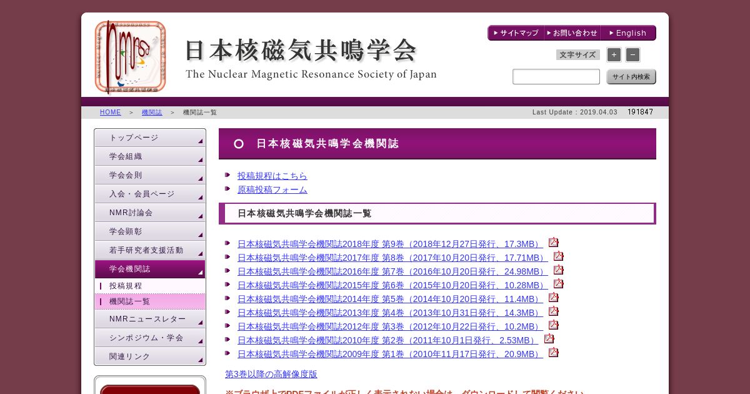Click the NMRSJ society logo
Screen dimensions: 750x394
[x=131, y=57]
